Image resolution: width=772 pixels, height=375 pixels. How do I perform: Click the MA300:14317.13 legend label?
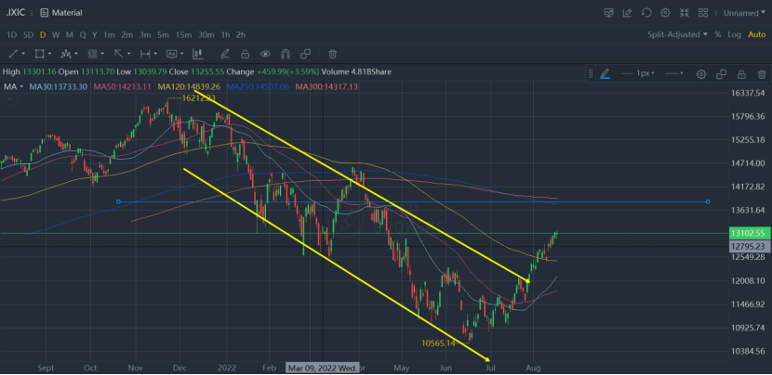point(326,86)
